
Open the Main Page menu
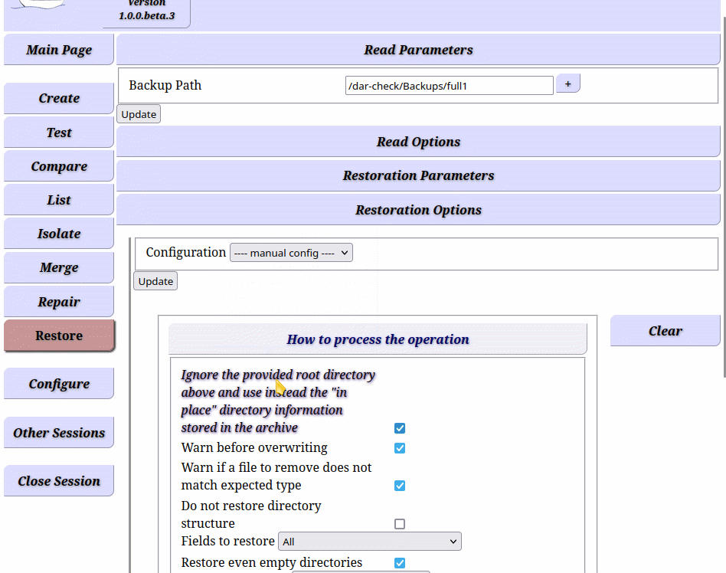(59, 50)
